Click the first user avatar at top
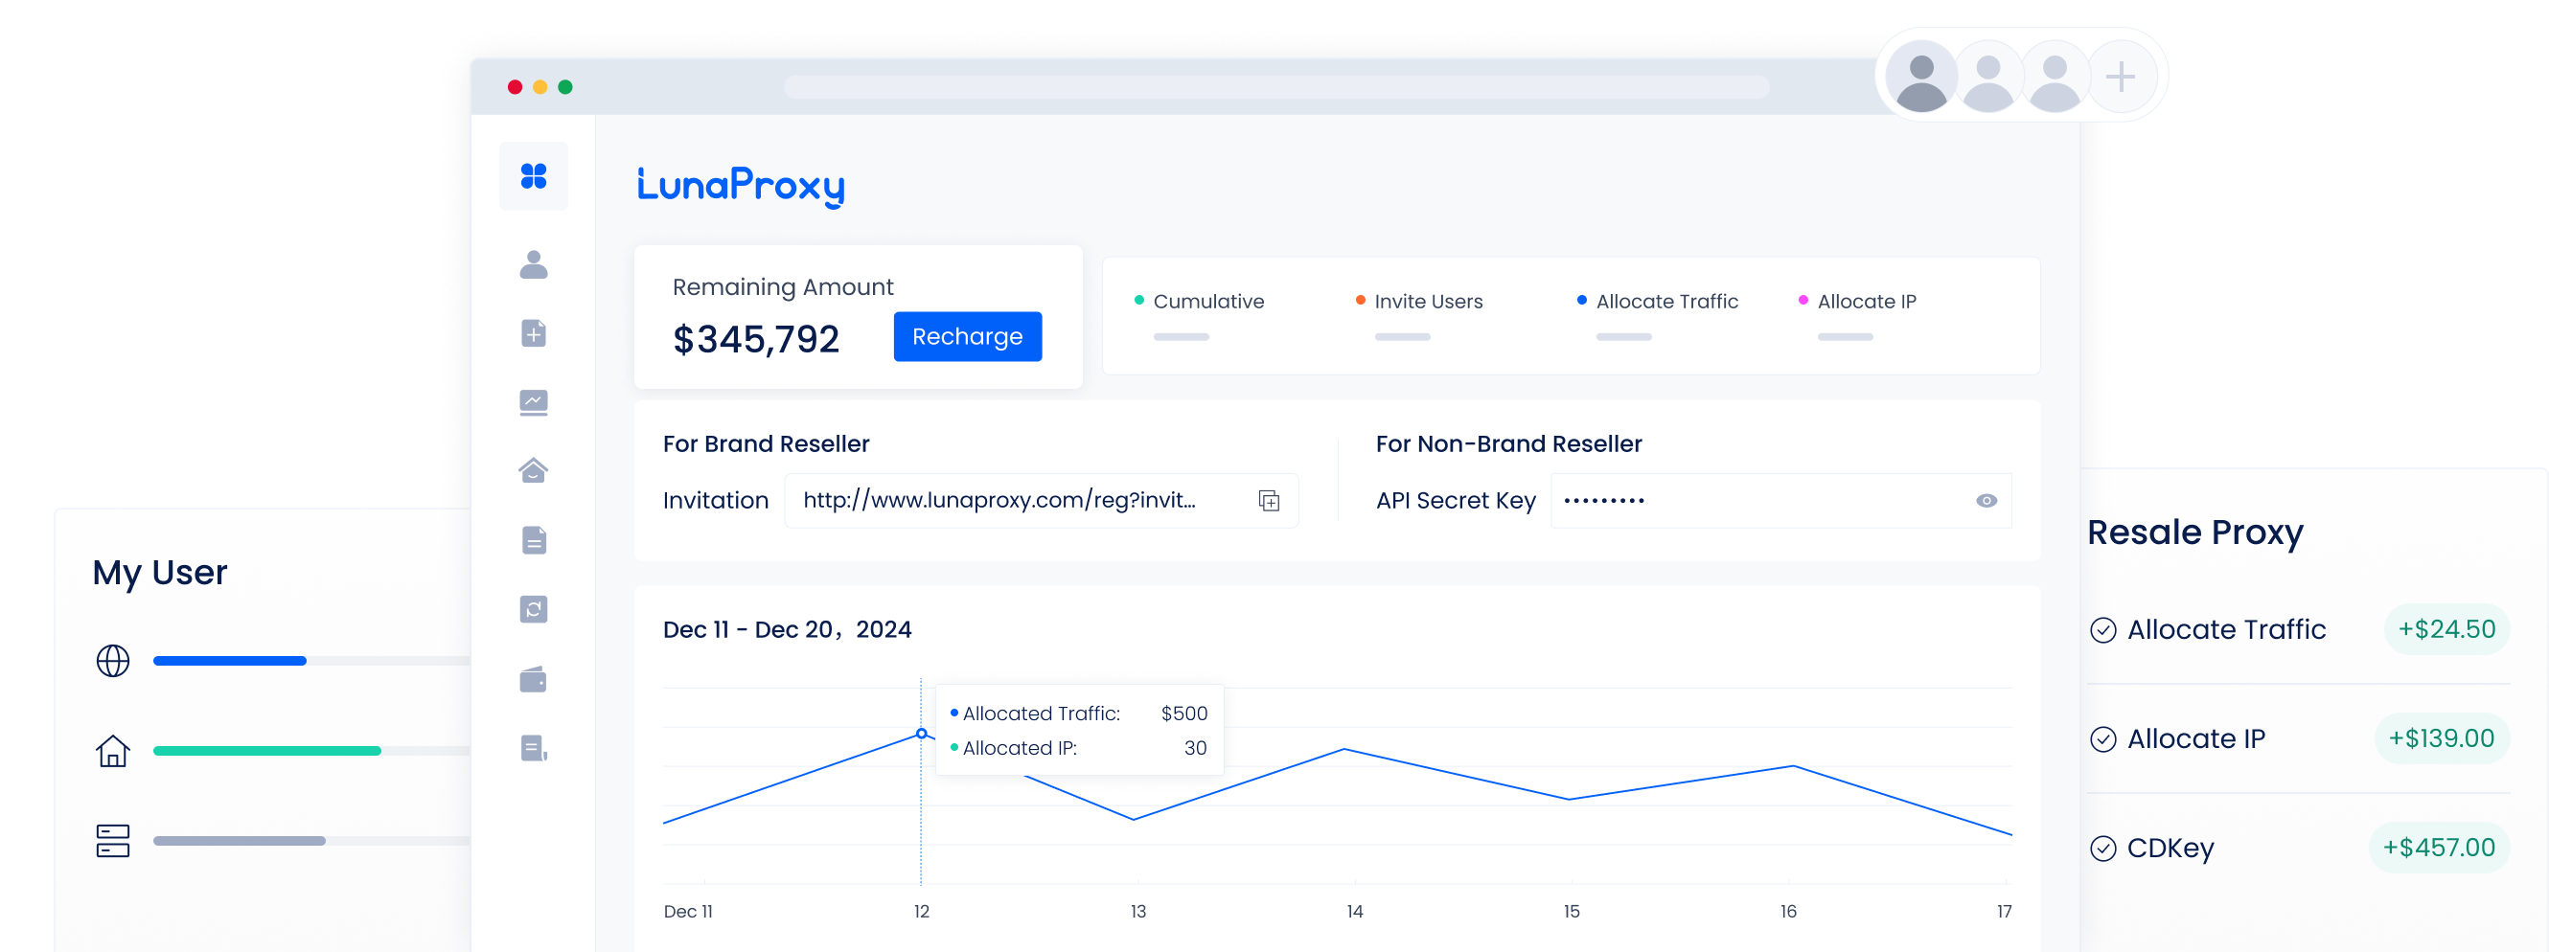This screenshot has width=2549, height=952. [x=1920, y=76]
